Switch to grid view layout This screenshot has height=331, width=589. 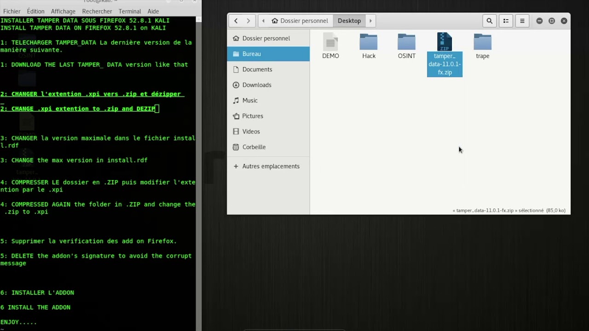(x=506, y=21)
